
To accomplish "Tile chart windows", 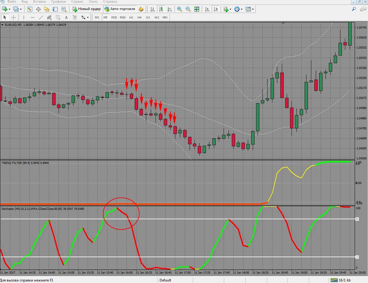I will click(x=197, y=9).
